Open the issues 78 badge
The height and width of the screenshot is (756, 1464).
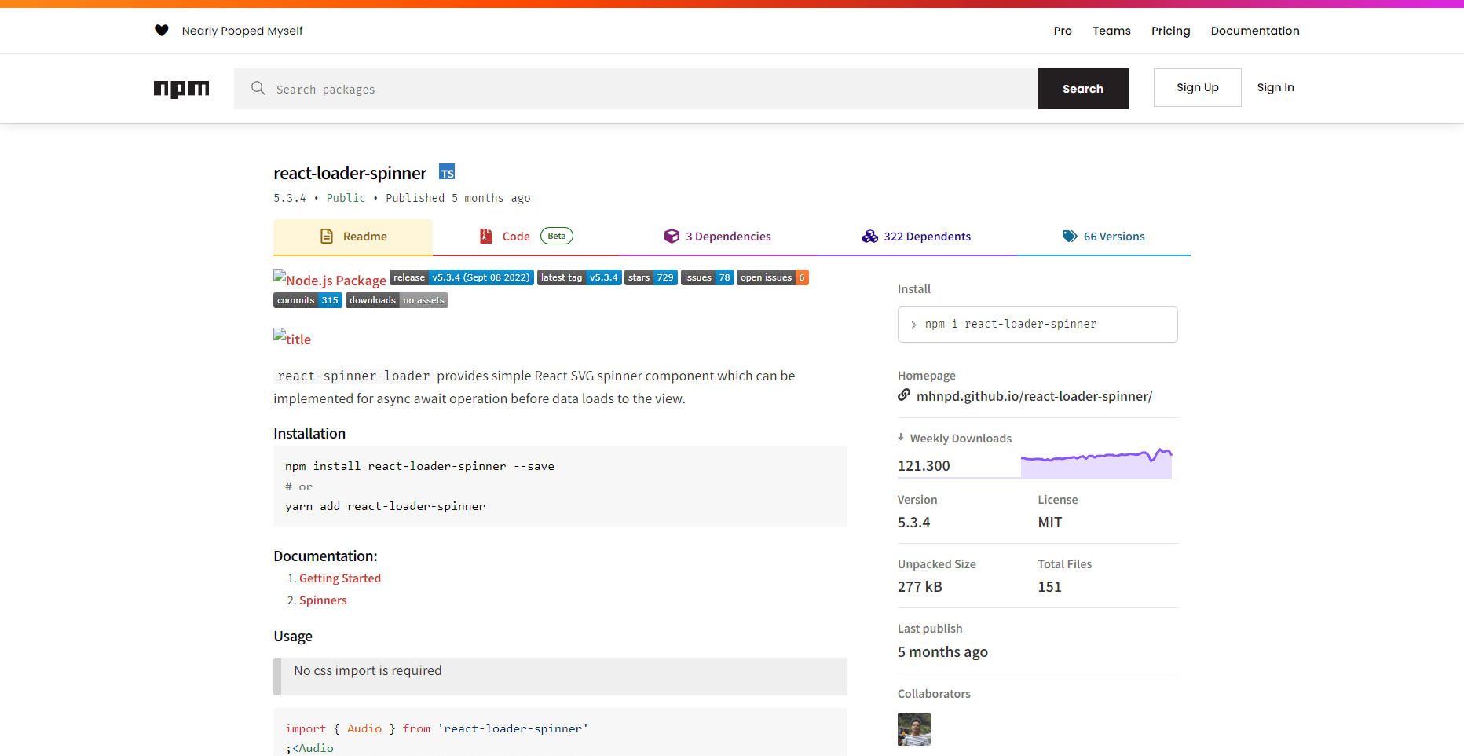pos(708,277)
